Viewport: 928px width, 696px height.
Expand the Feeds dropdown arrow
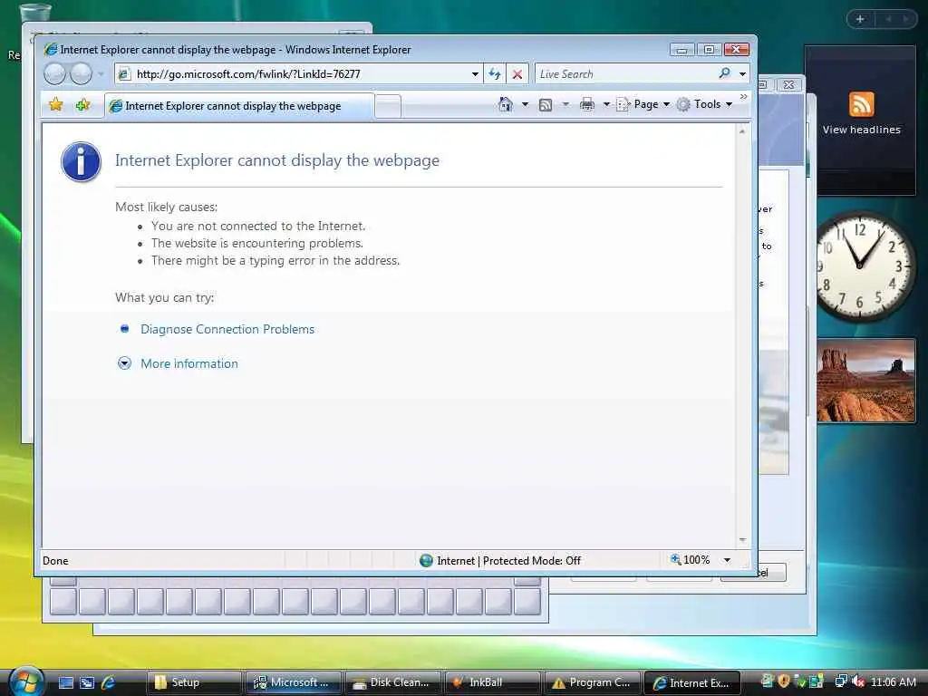(x=565, y=105)
